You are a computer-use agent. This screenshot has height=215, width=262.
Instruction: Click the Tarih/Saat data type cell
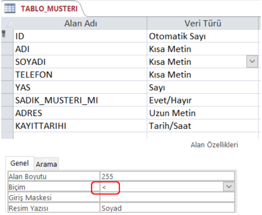click(x=203, y=126)
